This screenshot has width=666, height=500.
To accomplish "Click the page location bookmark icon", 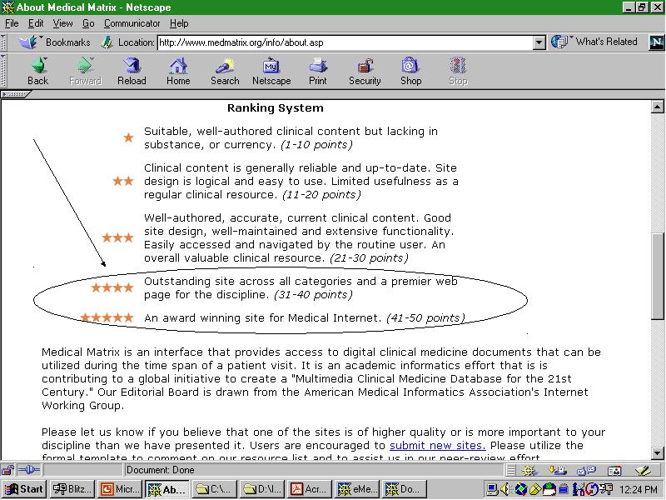I will tap(107, 42).
